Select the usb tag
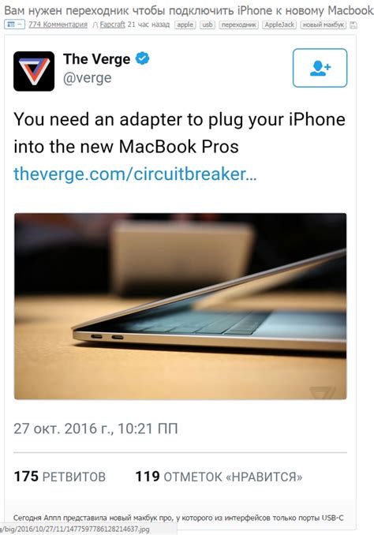Screen dimensions: 374x535 click(x=208, y=25)
